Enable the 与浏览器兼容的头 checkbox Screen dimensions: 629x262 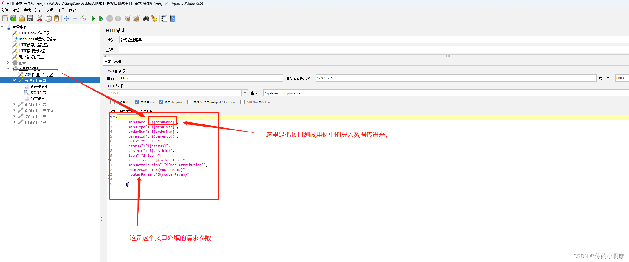(242, 102)
